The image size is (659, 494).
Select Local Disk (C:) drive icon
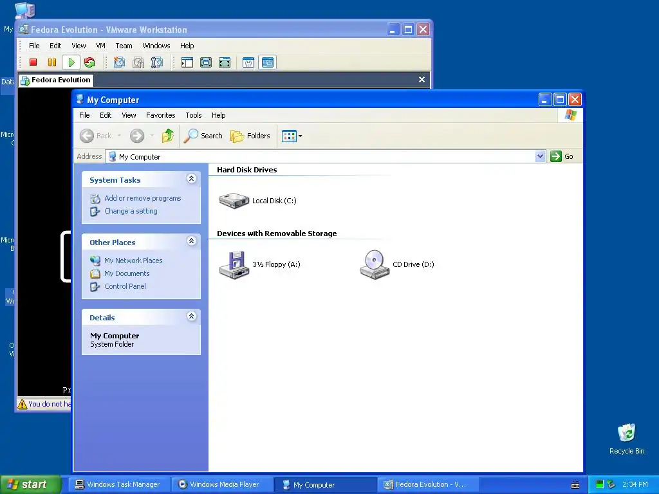[x=234, y=201]
